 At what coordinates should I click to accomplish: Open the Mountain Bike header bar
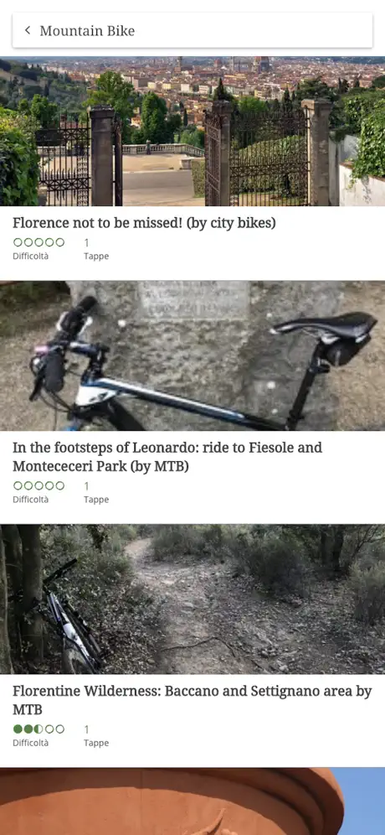[192, 30]
